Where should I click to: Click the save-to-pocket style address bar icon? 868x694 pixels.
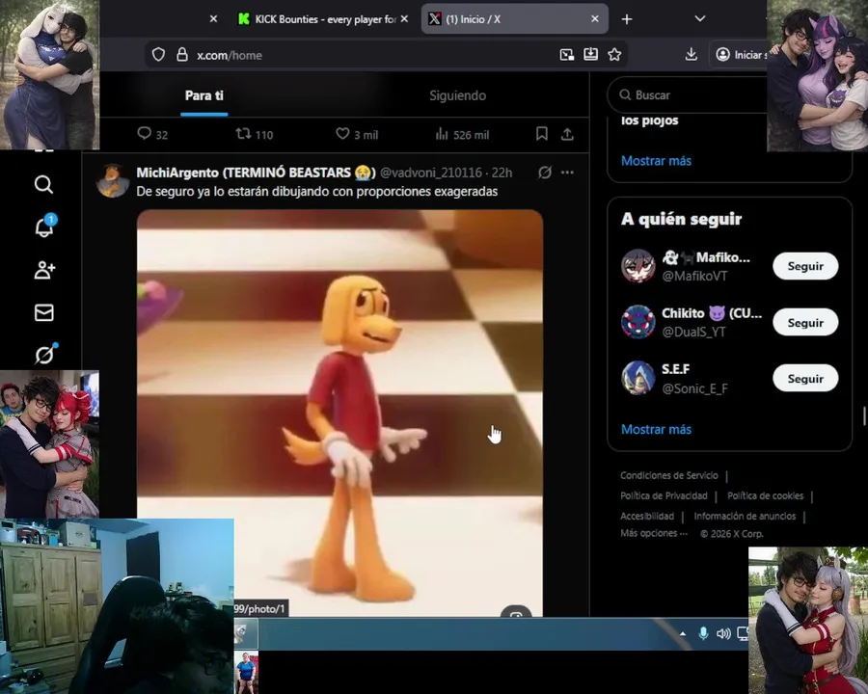(590, 54)
